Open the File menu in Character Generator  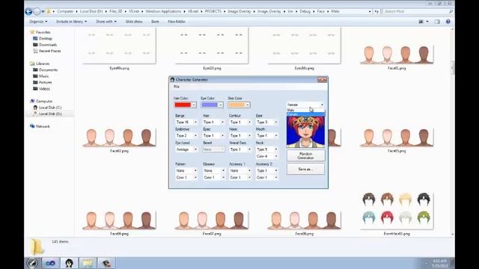pos(177,87)
